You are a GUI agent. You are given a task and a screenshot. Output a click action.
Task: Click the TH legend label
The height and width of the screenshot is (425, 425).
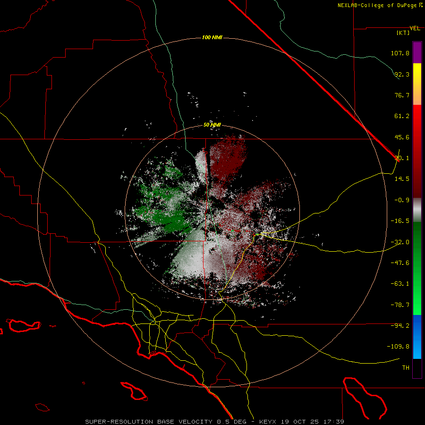[x=406, y=368]
